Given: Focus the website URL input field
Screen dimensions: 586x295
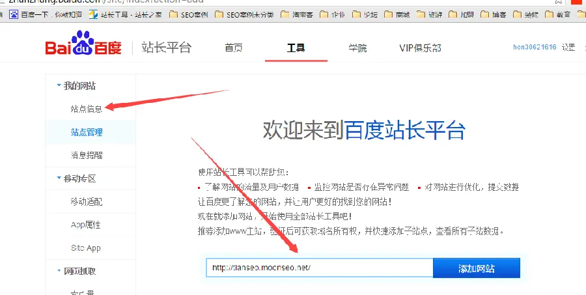Looking at the screenshot, I should pos(320,268).
